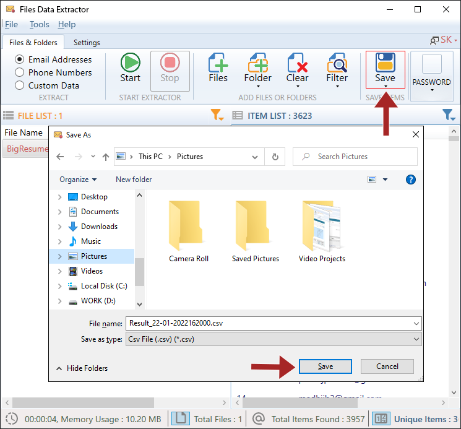Click the green Start extraction icon
The image size is (461, 429).
coord(130,63)
